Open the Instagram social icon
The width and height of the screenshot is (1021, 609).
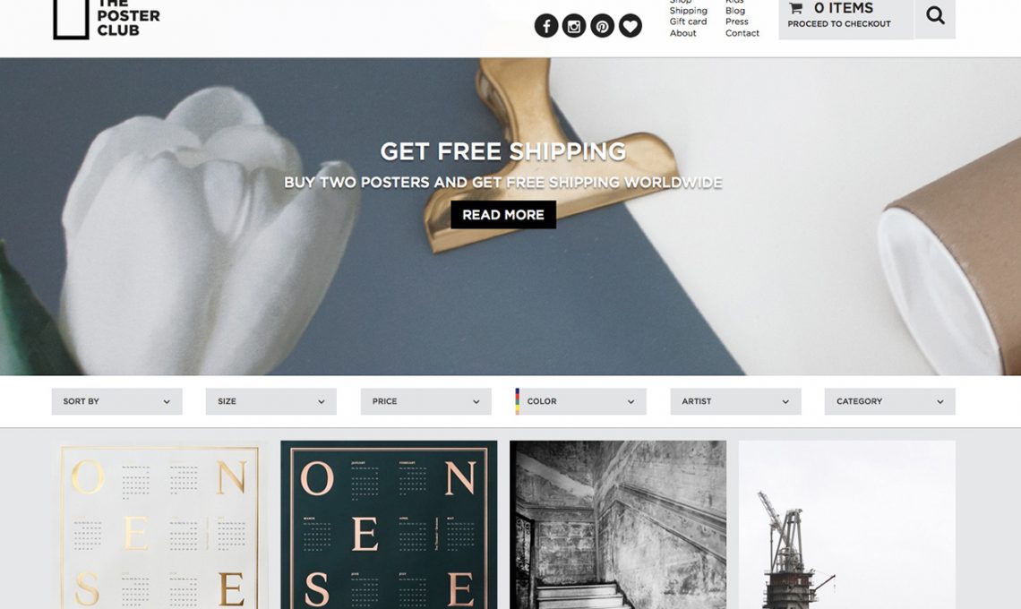(574, 26)
